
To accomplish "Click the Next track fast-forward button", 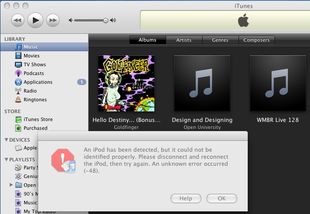I will (53, 20).
